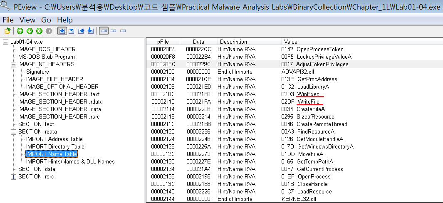Open the View menu
Screen dimensions: 443x203
27,20
